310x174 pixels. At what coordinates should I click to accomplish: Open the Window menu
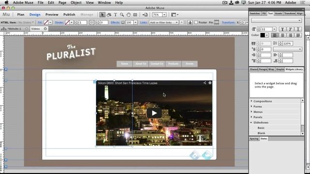[104, 2]
